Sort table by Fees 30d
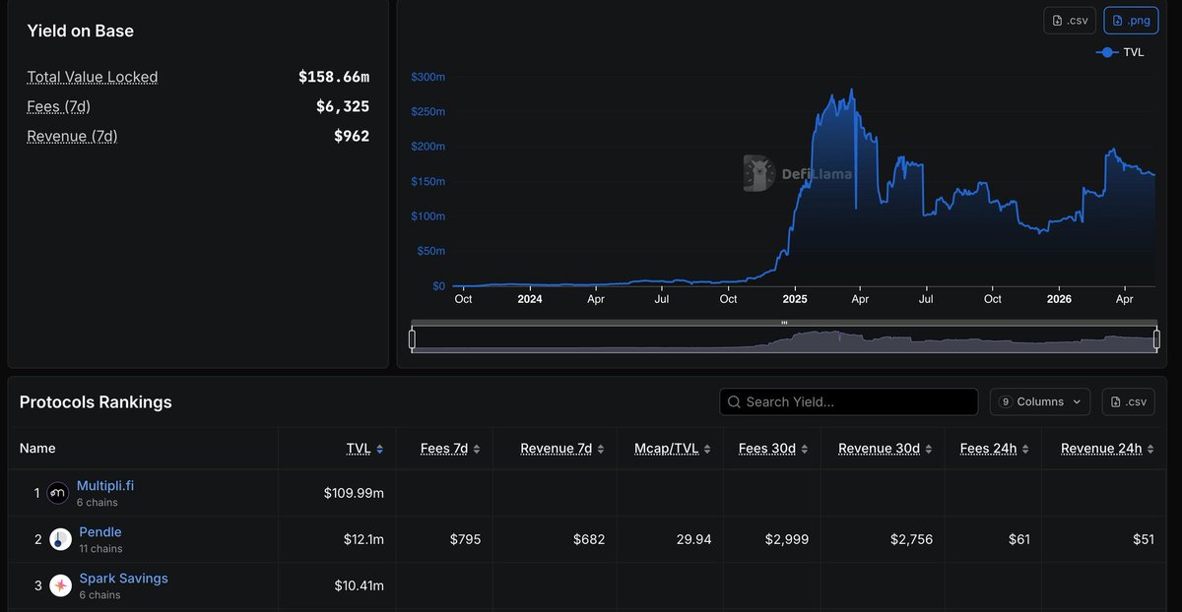 pos(773,449)
